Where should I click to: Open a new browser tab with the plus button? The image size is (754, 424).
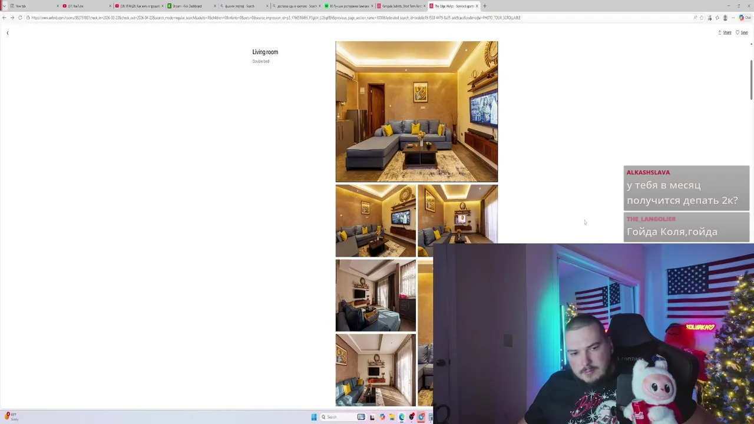tap(485, 6)
